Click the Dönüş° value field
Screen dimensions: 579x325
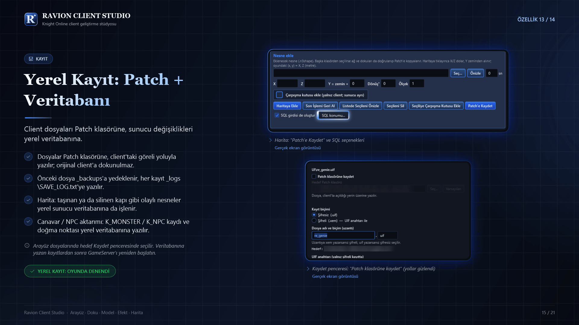pos(388,83)
